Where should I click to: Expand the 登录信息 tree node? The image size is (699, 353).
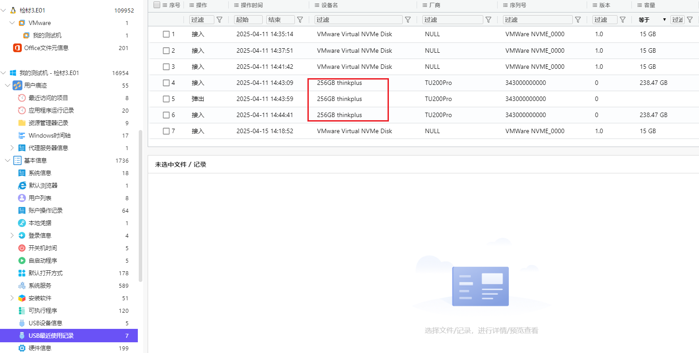pyautogui.click(x=12, y=235)
